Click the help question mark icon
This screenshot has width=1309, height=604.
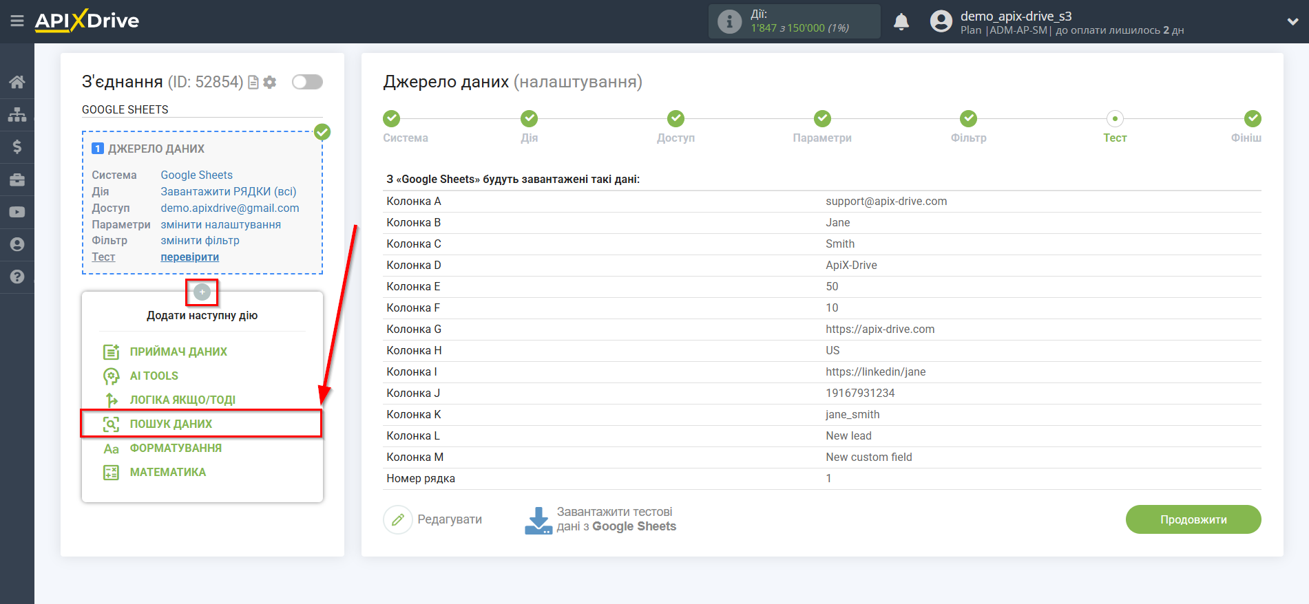point(17,277)
